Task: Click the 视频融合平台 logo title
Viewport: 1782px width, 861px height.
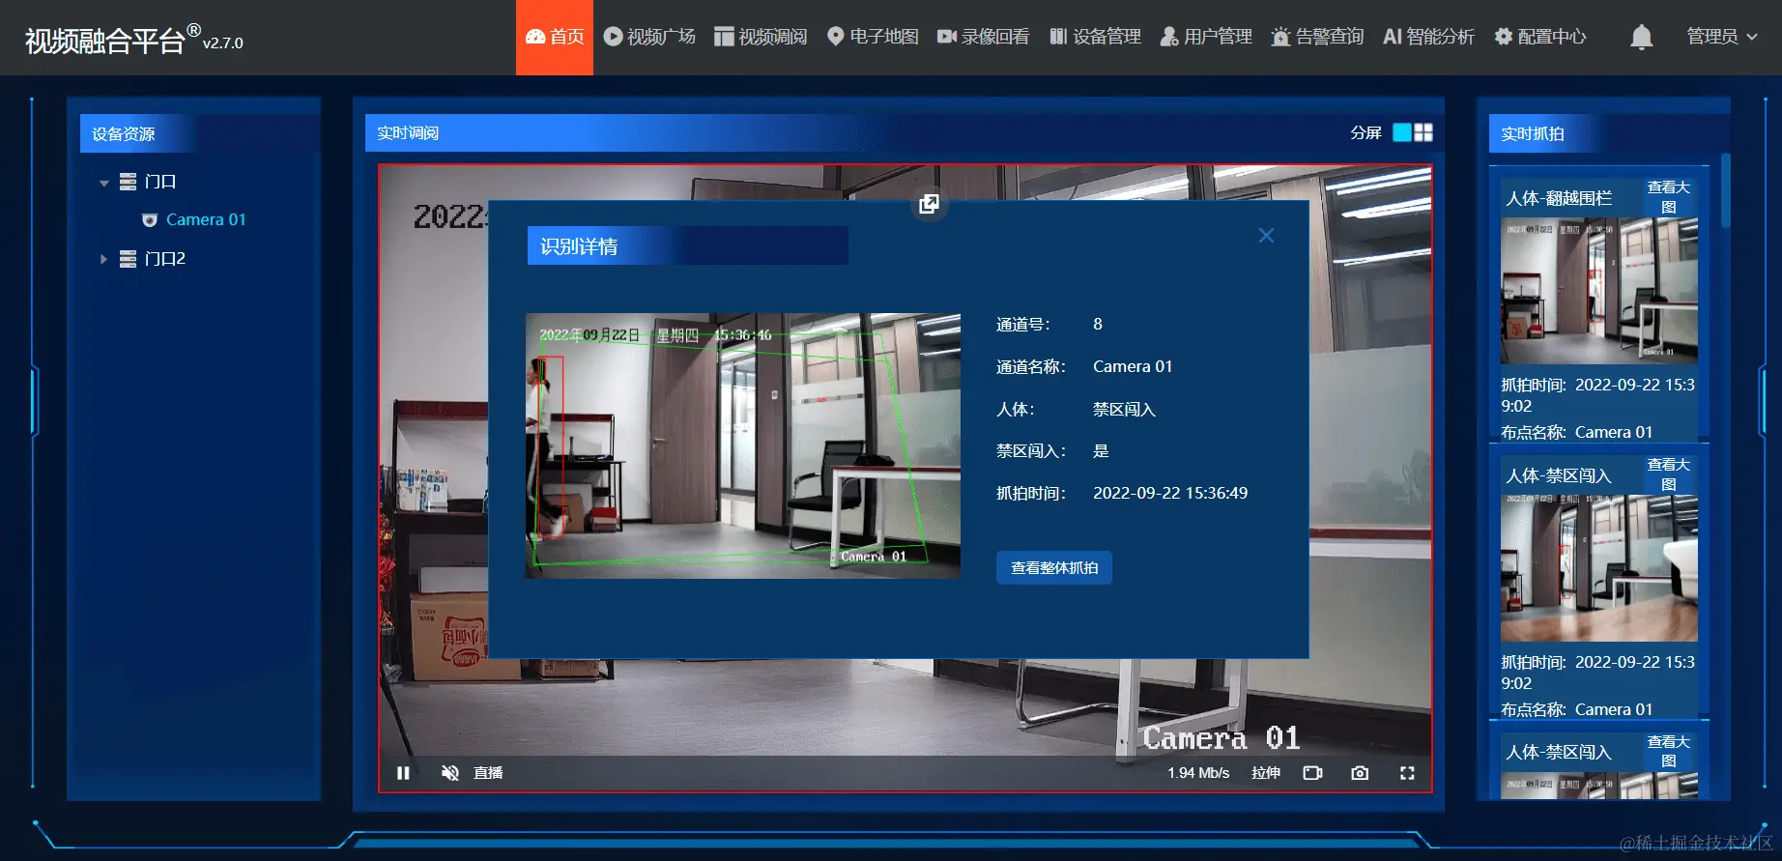Action: point(104,41)
